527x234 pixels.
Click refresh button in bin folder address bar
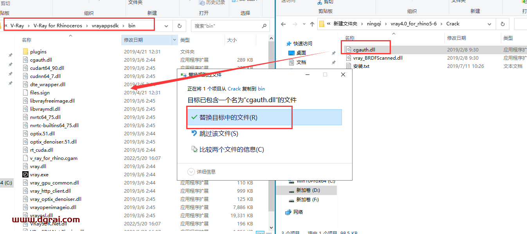[x=180, y=26]
